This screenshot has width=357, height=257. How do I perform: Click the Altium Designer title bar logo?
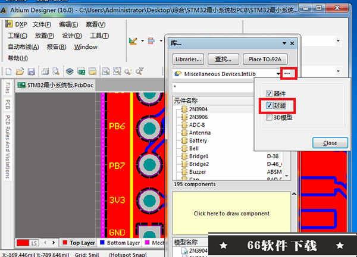point(3,10)
